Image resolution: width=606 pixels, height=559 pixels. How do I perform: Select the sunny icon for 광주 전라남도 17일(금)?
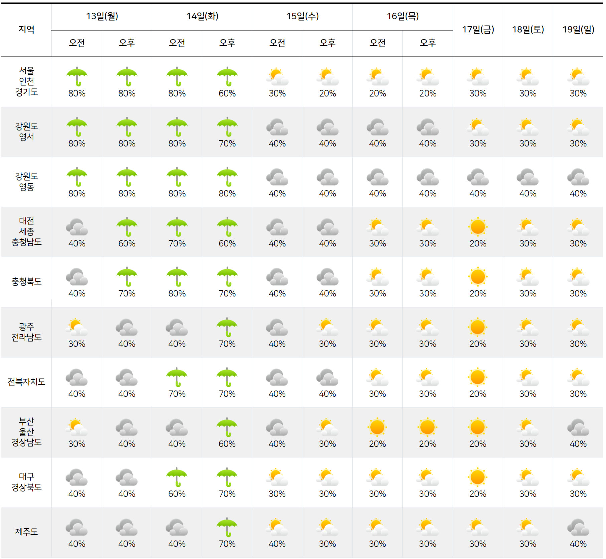pyautogui.click(x=478, y=327)
